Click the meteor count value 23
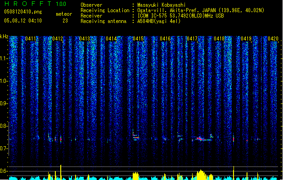The height and width of the screenshot is (180, 283). click(65, 21)
